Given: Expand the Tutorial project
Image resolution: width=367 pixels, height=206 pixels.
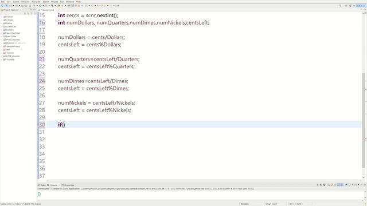Looking at the screenshot, I should [2, 53].
